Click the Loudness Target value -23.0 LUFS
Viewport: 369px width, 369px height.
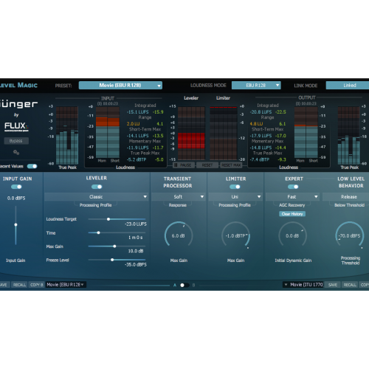click(136, 224)
